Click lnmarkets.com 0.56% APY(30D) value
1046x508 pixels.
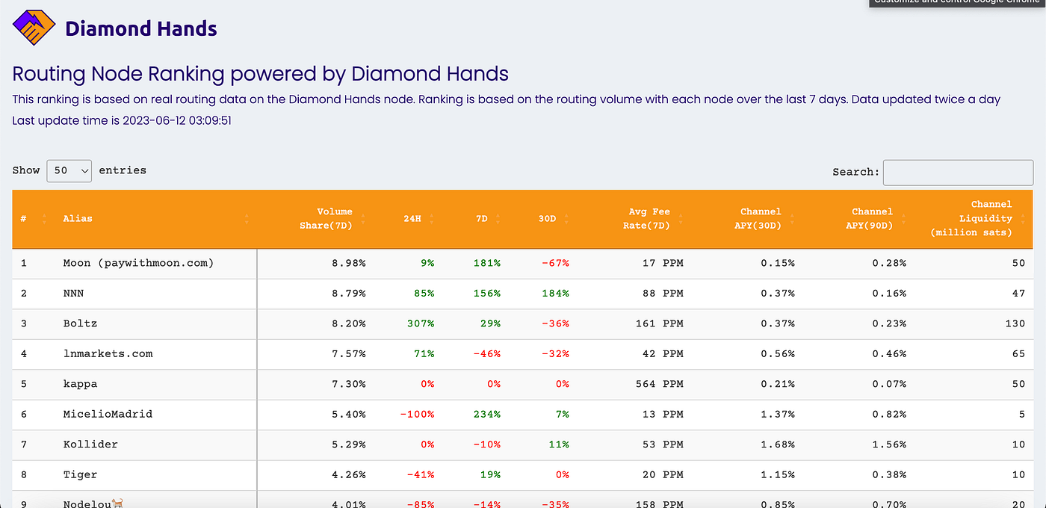[777, 353]
